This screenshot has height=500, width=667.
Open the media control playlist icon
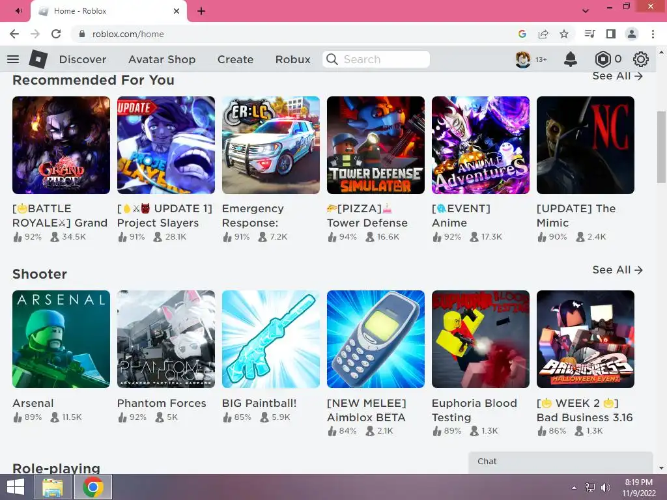point(590,34)
